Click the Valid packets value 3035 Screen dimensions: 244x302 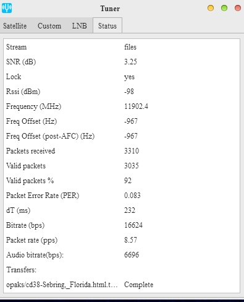(132, 166)
